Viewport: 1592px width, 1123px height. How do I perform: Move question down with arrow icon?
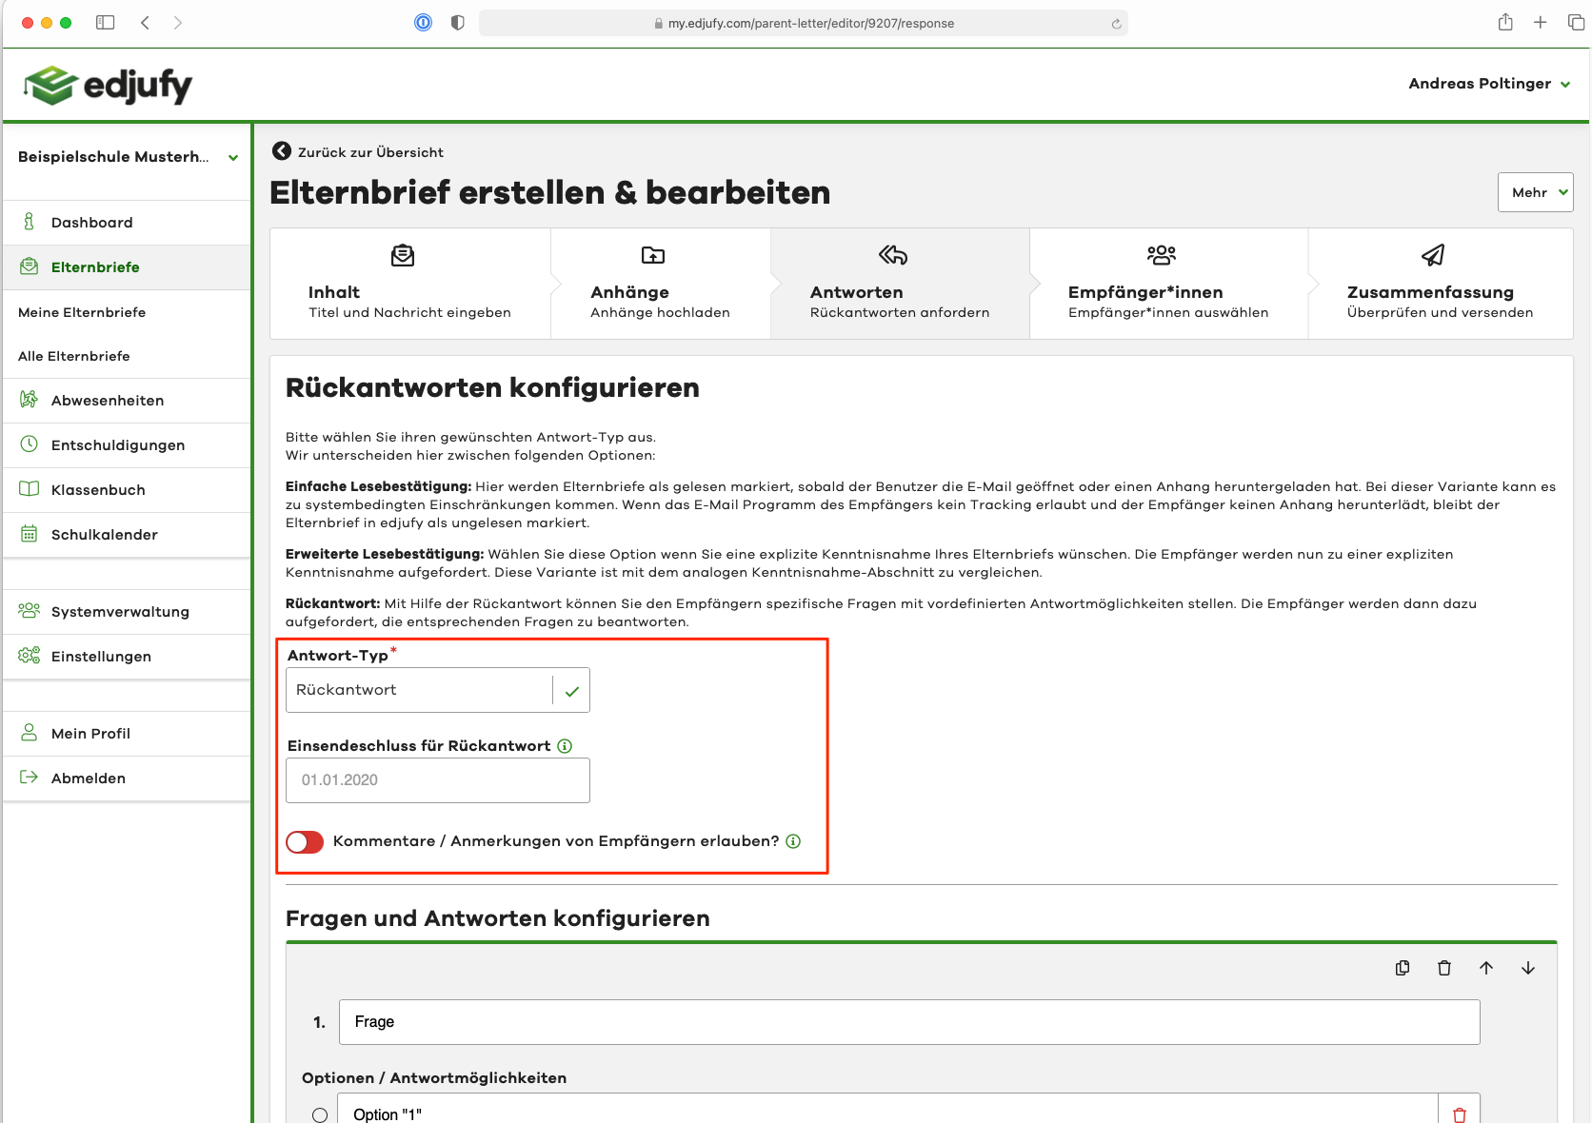[1528, 968]
